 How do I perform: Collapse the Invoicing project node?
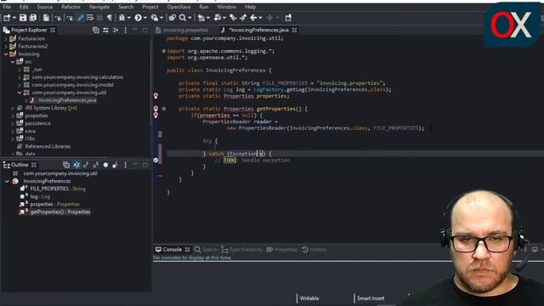6,54
